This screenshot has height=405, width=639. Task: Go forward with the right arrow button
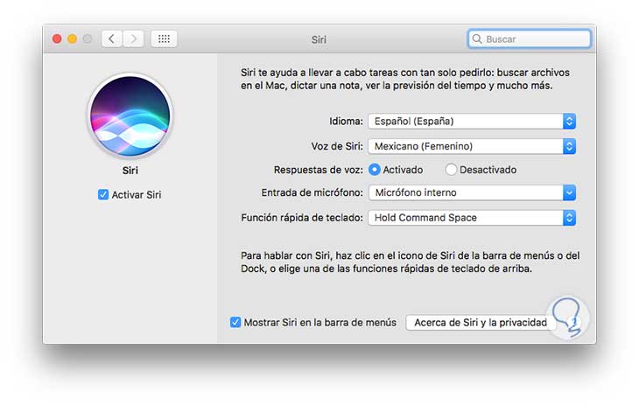click(x=133, y=39)
